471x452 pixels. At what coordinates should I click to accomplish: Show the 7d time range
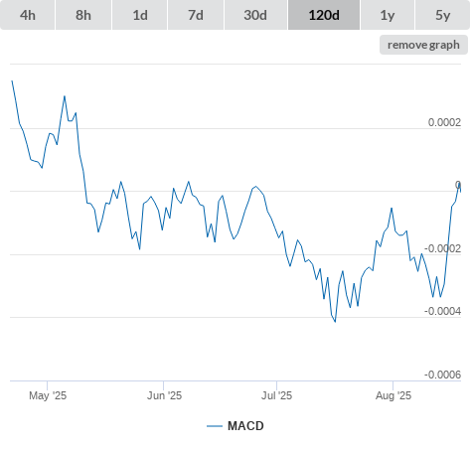(196, 15)
